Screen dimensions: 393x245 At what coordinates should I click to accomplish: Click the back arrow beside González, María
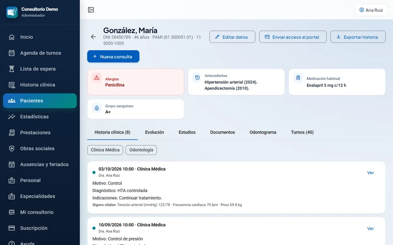pos(93,37)
